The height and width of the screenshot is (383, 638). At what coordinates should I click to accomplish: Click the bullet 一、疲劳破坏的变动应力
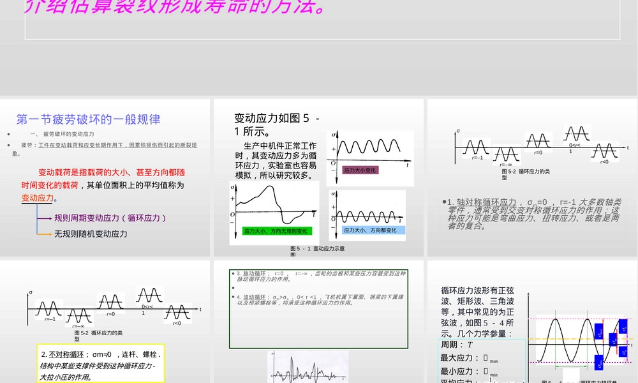click(62, 134)
